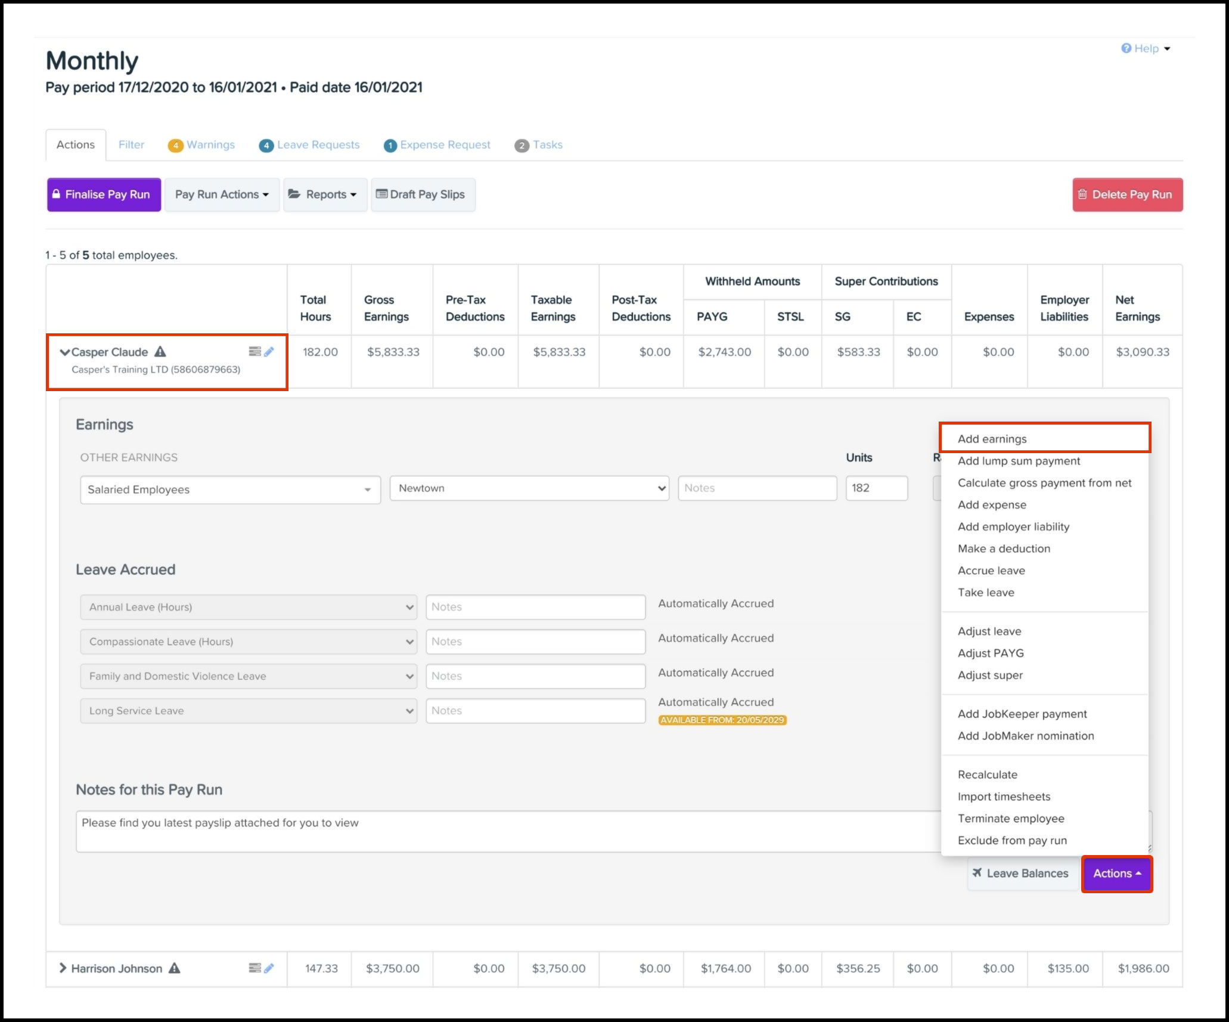Open the Reports dropdown
1229x1022 pixels.
(325, 194)
